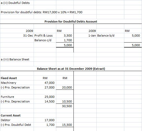
Task: Select the 'Profit & Loss' cell
Action: tap(45, 36)
